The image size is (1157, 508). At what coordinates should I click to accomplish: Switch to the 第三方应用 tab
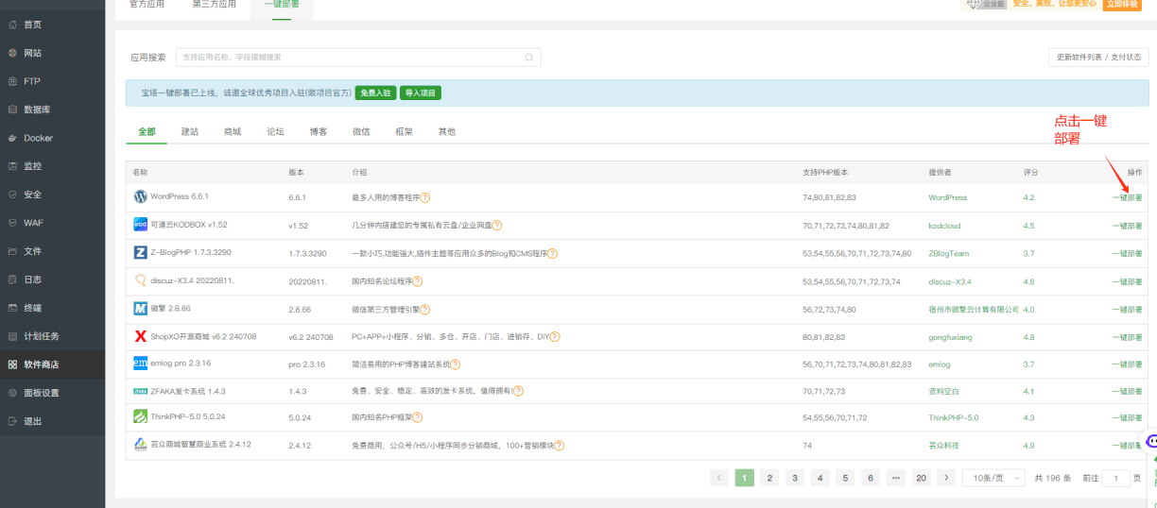[x=214, y=5]
